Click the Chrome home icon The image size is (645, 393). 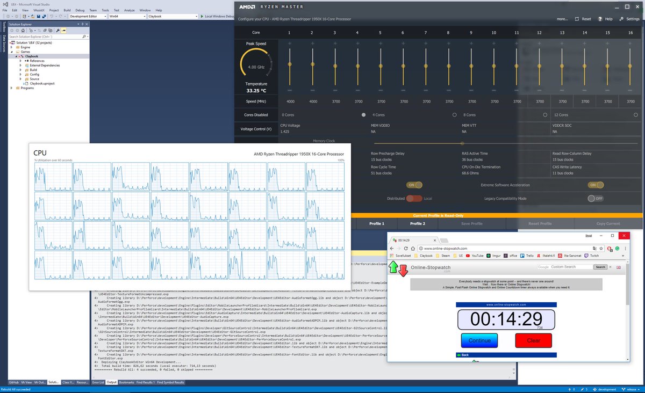[x=413, y=249]
